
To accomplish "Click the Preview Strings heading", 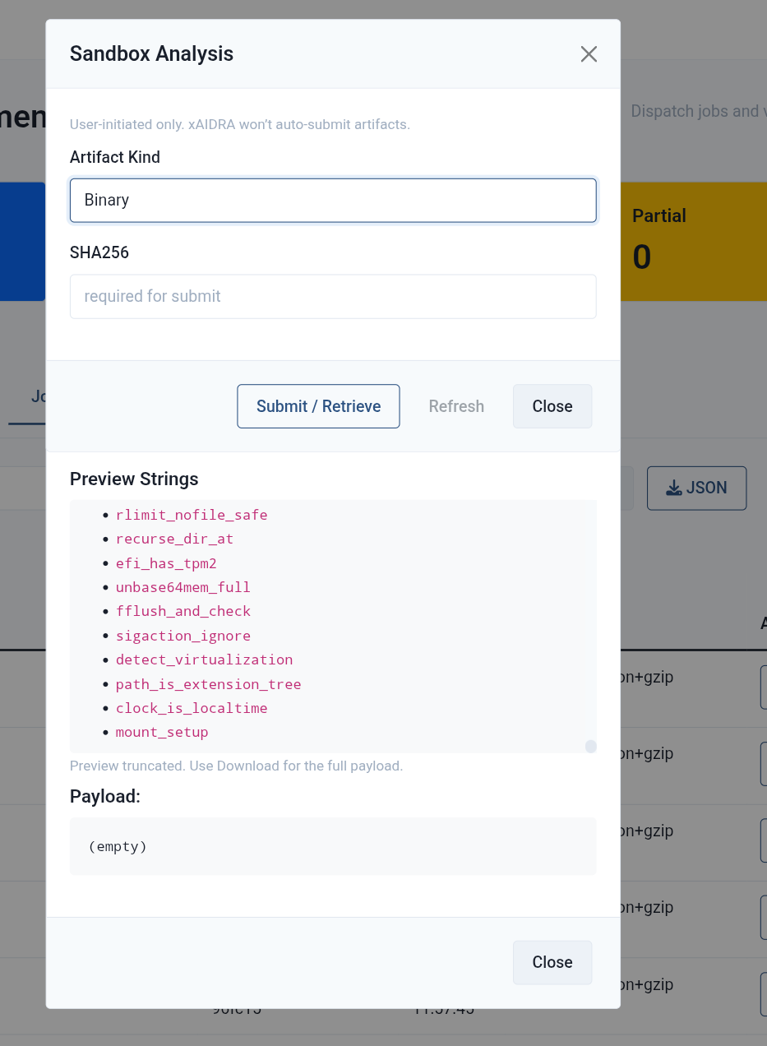I will pos(134,479).
